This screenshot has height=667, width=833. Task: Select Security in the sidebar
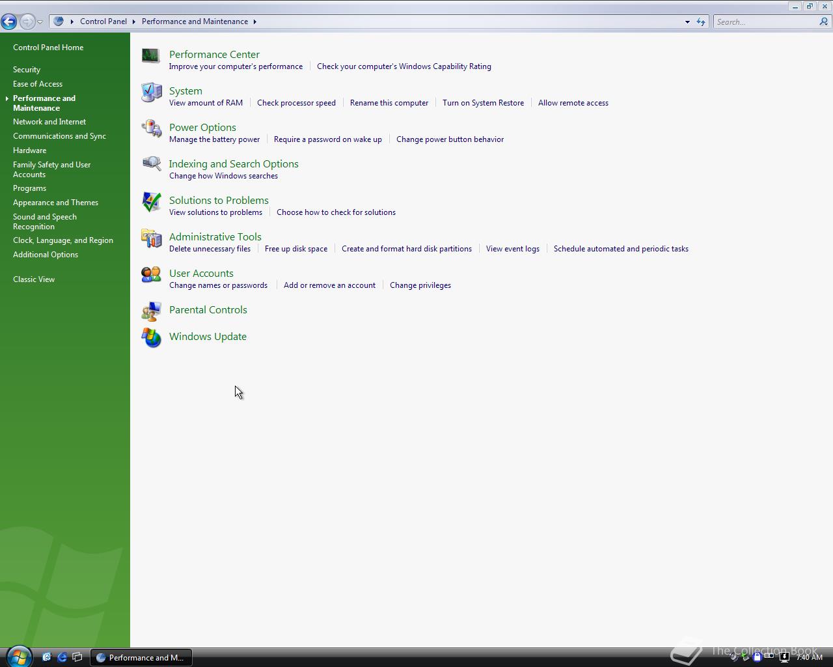click(x=27, y=70)
